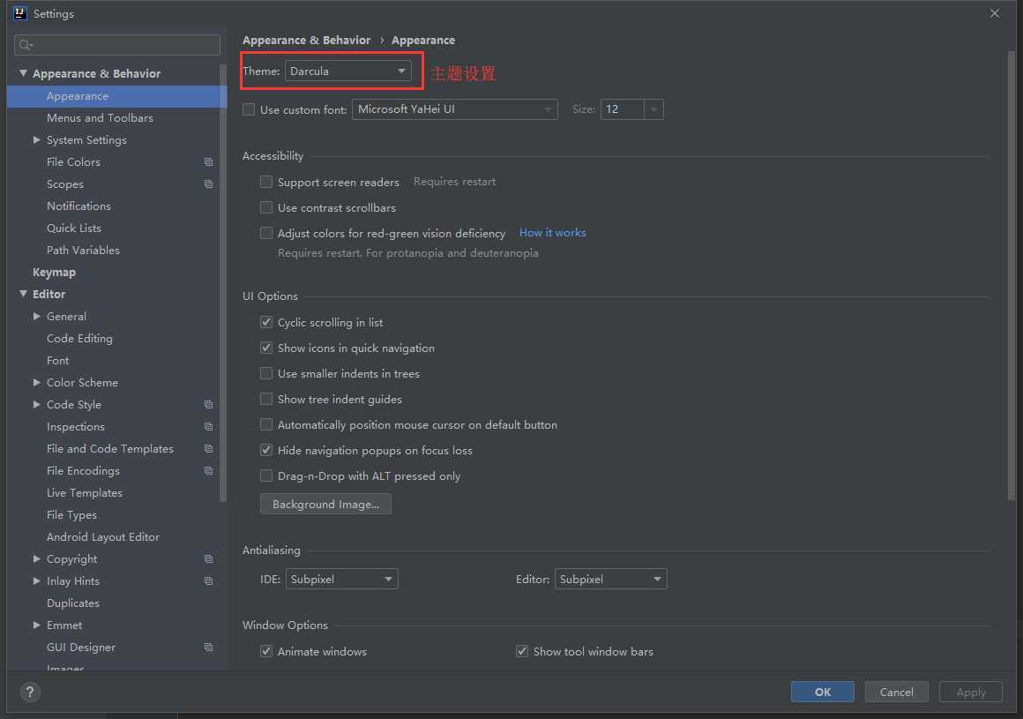Open Code Editing settings page

tap(79, 339)
